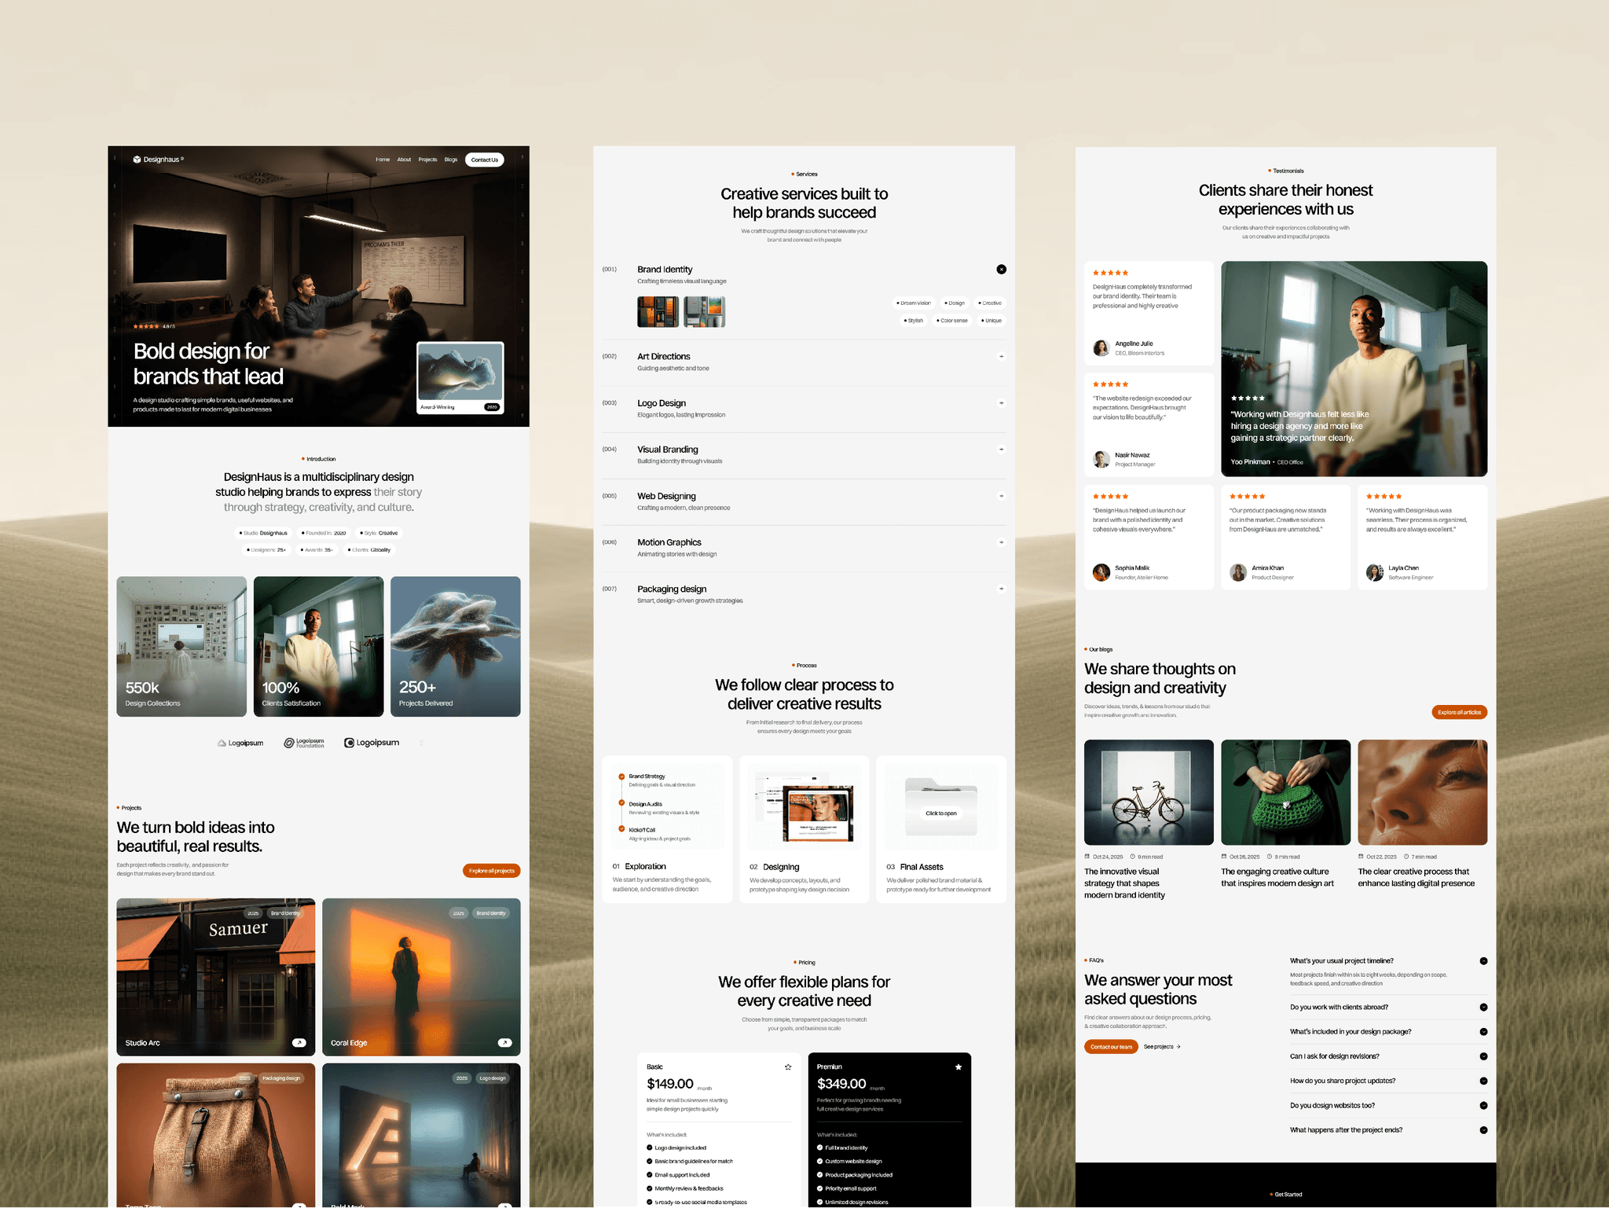This screenshot has height=1208, width=1609.
Task: Expand the Art Directions service
Action: pyautogui.click(x=1001, y=357)
